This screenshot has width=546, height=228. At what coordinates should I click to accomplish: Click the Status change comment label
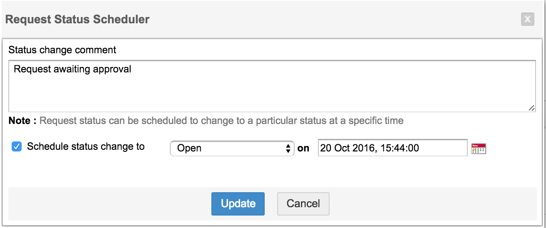point(62,50)
